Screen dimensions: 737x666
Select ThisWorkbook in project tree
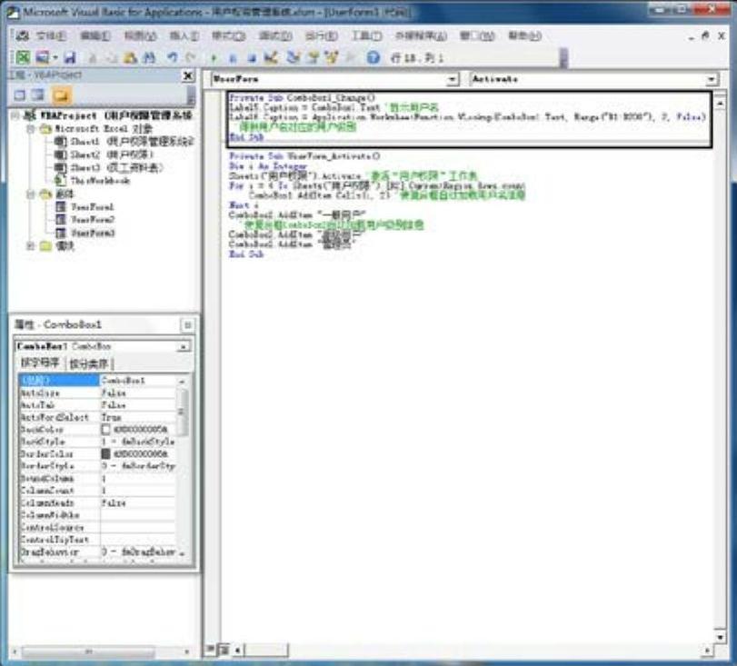coord(93,181)
